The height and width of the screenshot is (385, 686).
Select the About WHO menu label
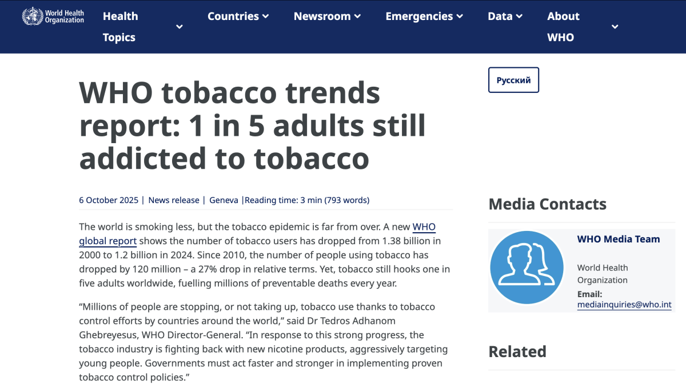tap(563, 27)
